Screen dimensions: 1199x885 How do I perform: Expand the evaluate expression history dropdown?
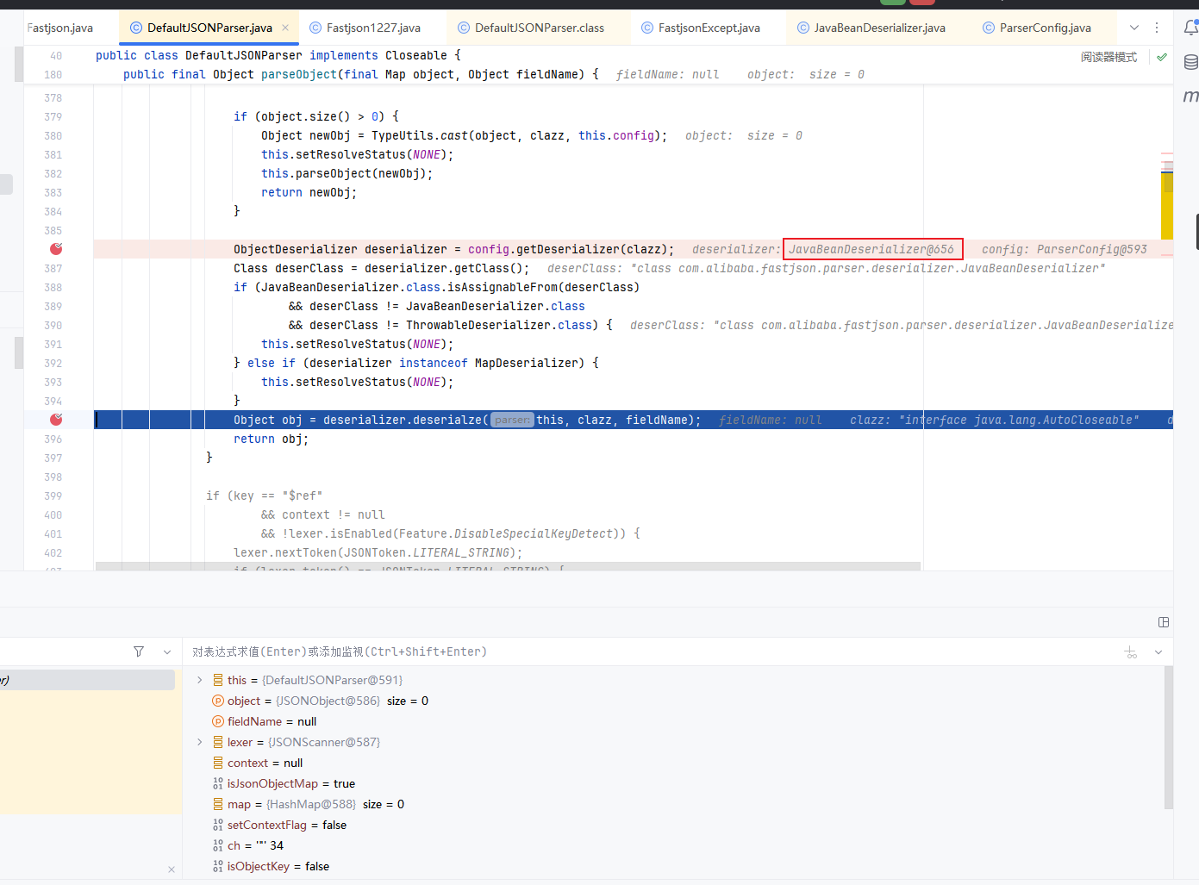point(1158,651)
